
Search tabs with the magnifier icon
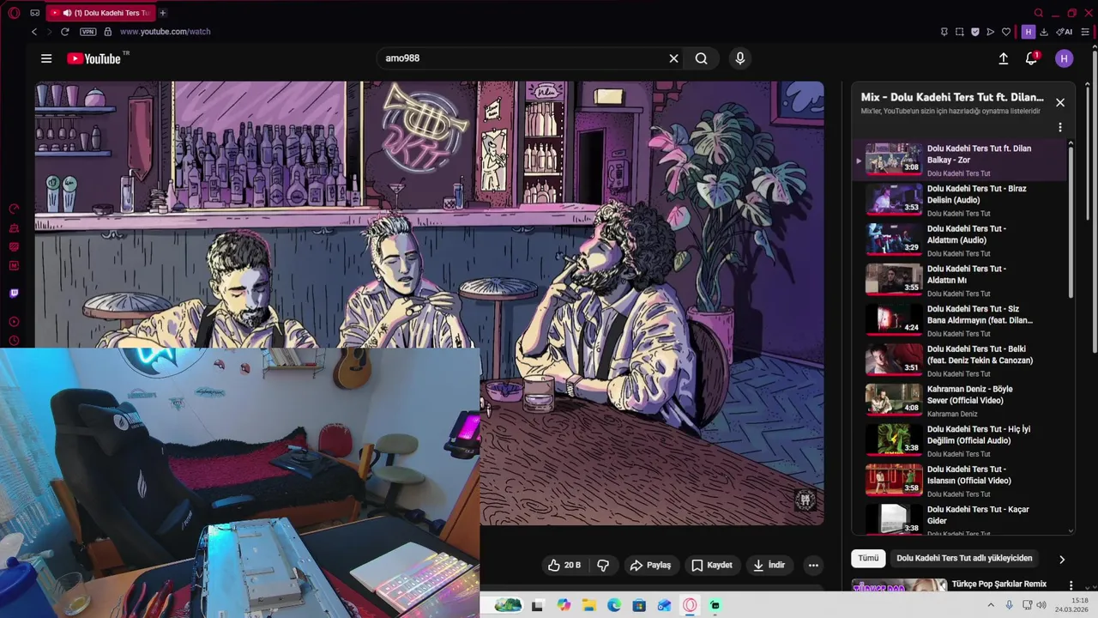pyautogui.click(x=1039, y=13)
